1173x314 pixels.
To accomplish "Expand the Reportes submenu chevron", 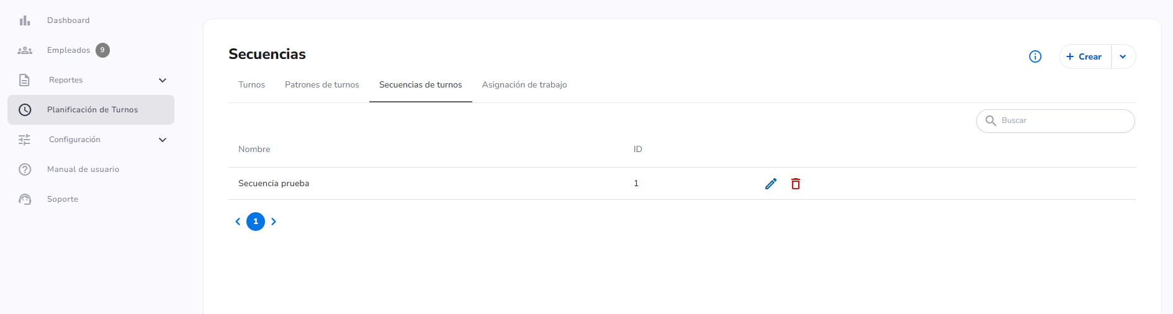I will [163, 80].
